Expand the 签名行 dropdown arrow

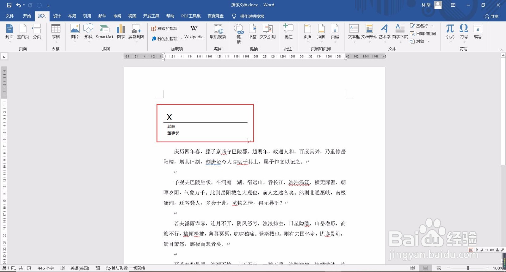point(432,26)
